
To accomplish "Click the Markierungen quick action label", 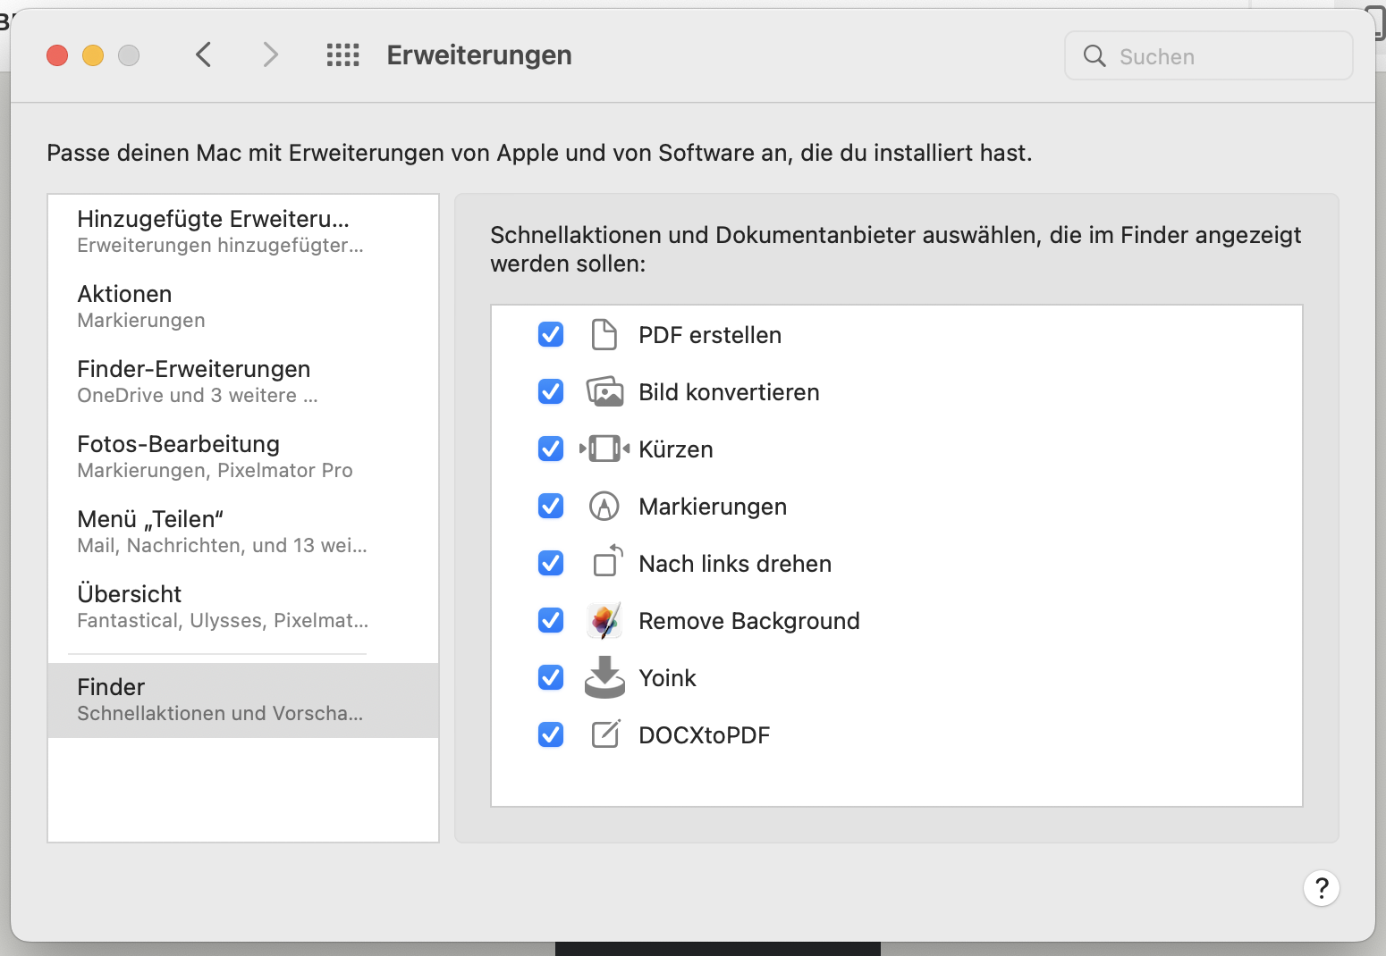I will [x=713, y=507].
